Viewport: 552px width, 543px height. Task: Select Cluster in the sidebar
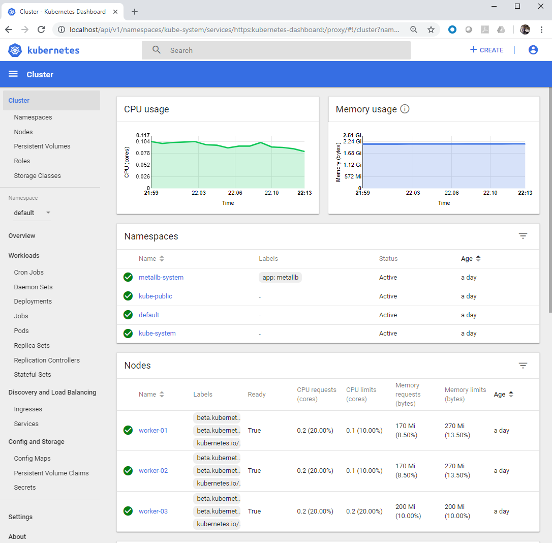tap(51, 100)
